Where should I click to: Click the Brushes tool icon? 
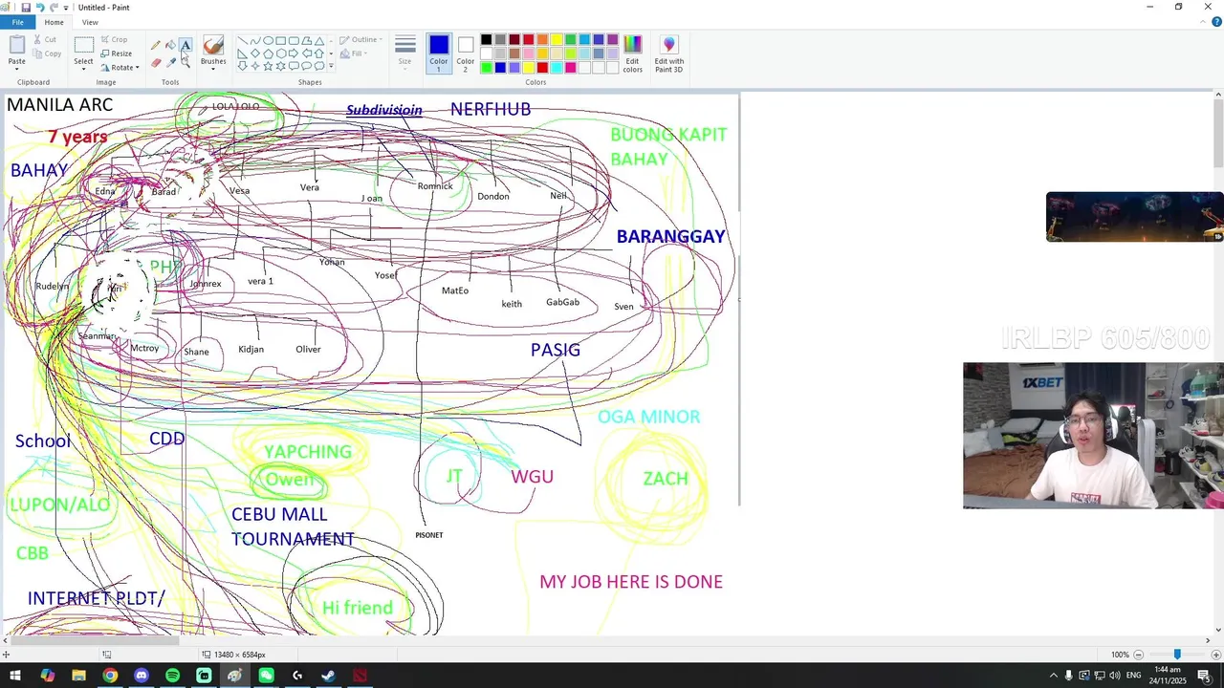pos(213,46)
